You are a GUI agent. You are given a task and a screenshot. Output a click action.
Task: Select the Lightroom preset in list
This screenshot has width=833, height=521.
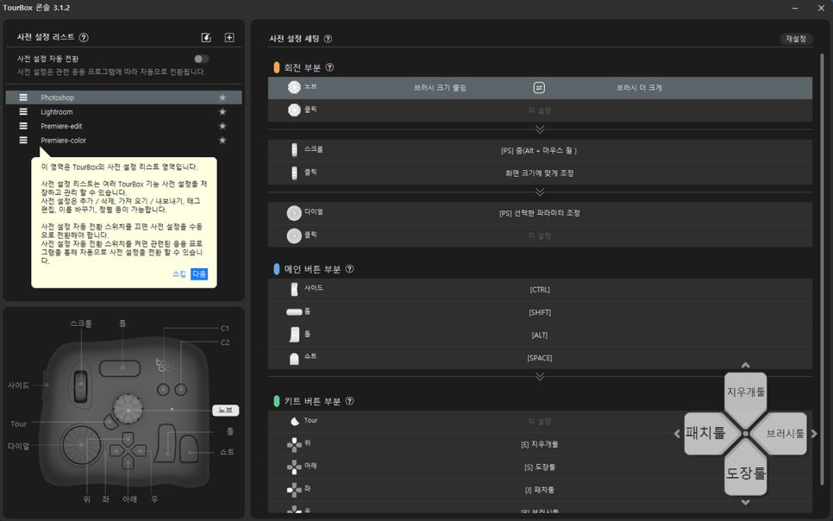point(57,112)
